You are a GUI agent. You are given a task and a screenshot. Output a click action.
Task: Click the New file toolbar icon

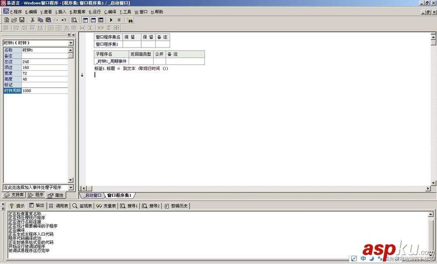click(x=7, y=20)
